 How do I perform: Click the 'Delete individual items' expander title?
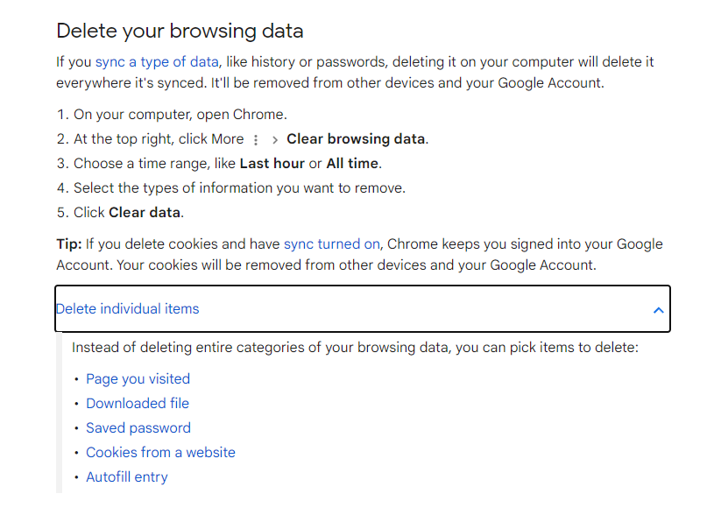(127, 308)
